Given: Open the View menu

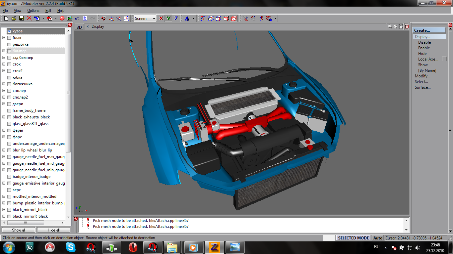Looking at the screenshot, I should click(x=18, y=11).
